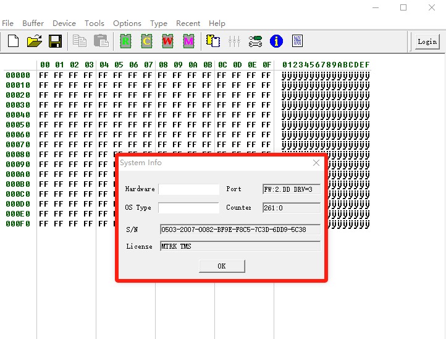Open the Type menu
Image resolution: width=446 pixels, height=339 pixels.
pos(159,23)
